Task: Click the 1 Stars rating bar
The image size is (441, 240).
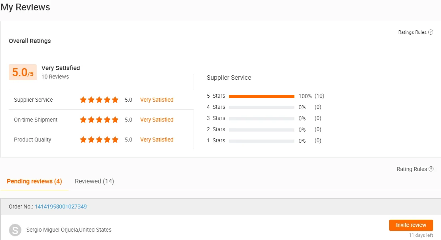Action: pyautogui.click(x=261, y=141)
